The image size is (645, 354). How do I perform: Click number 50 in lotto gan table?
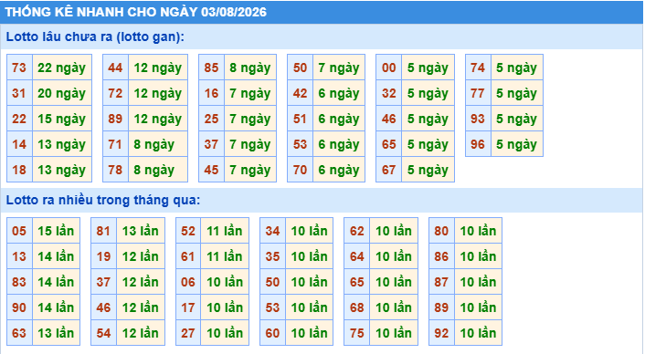pyautogui.click(x=301, y=68)
